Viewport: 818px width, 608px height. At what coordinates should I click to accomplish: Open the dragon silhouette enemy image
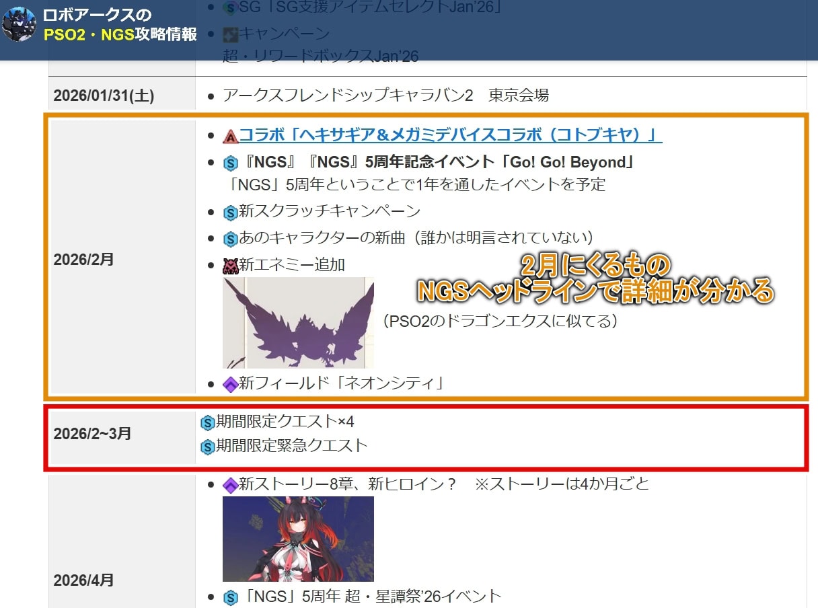click(298, 322)
